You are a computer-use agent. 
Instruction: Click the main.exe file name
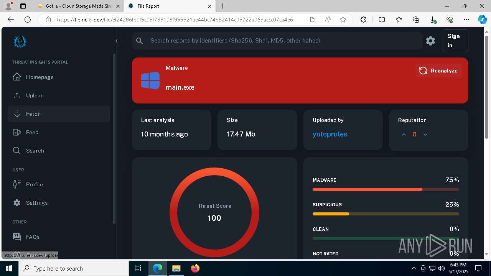180,87
